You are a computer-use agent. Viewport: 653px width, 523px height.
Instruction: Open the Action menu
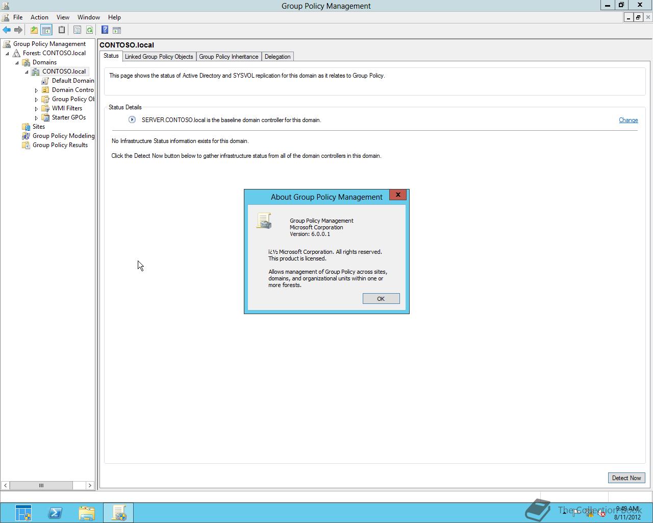(39, 17)
